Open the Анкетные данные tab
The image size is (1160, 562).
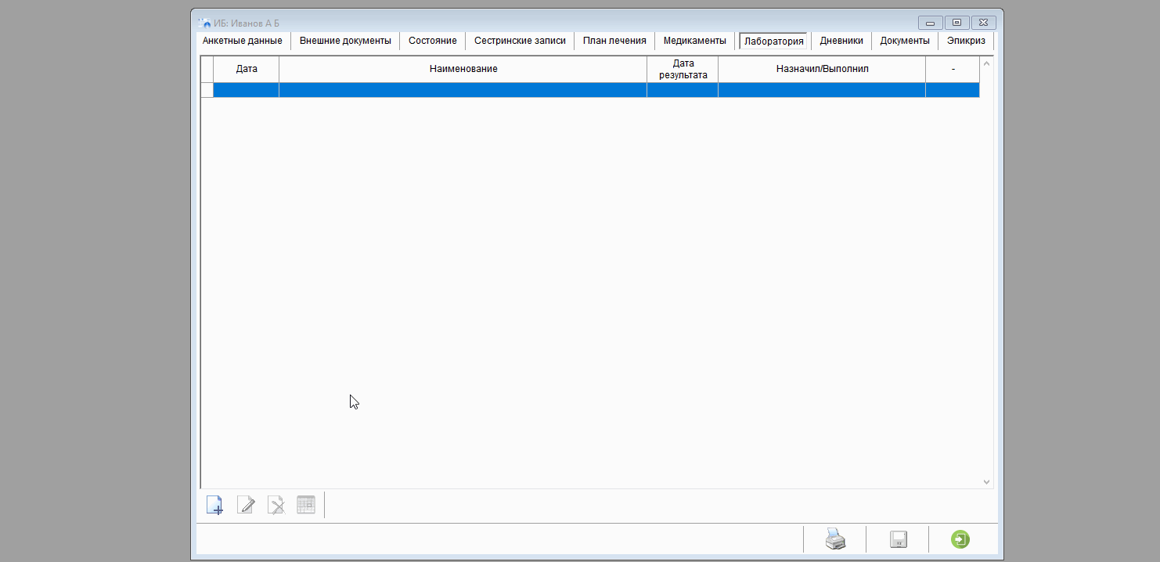[x=242, y=41]
